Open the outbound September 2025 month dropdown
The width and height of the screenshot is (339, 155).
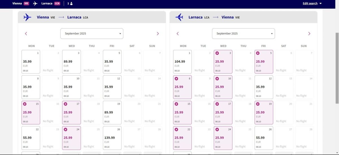(92, 33)
